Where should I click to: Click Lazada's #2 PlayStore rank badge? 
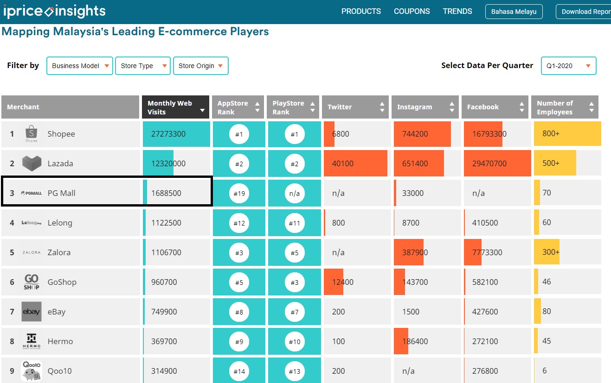(x=295, y=164)
